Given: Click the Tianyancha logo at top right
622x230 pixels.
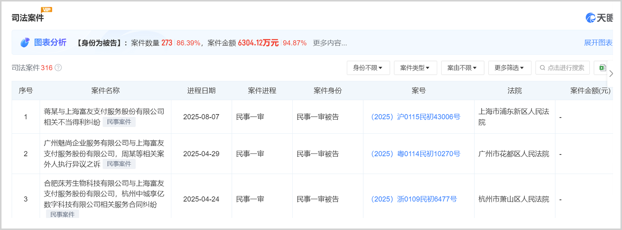Looking at the screenshot, I should (599, 18).
